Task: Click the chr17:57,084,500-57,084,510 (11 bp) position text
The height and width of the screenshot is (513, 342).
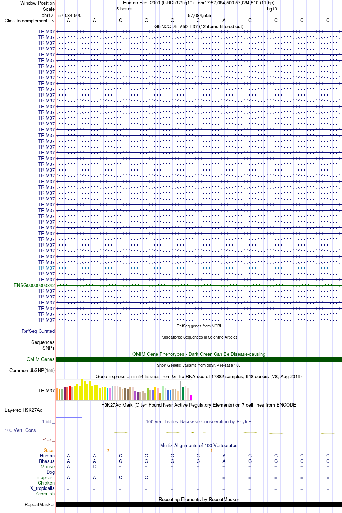Action: (236, 3)
